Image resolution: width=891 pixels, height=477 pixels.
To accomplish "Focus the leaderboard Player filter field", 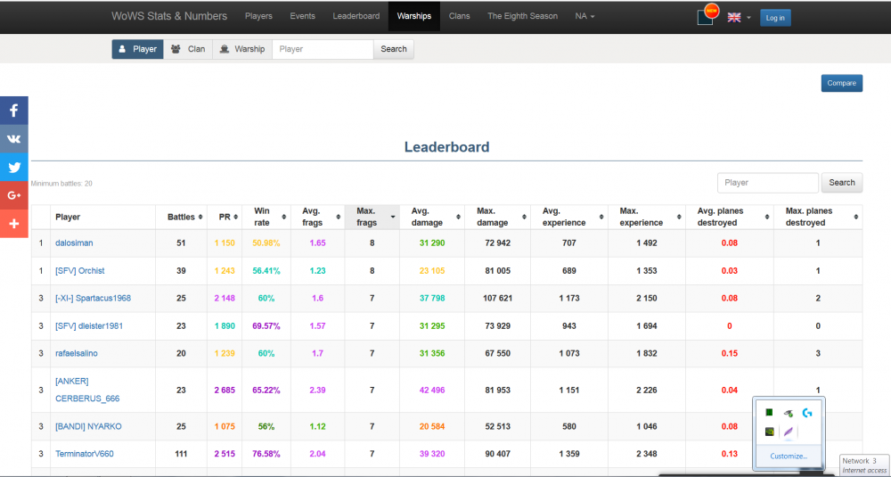I will (x=767, y=183).
